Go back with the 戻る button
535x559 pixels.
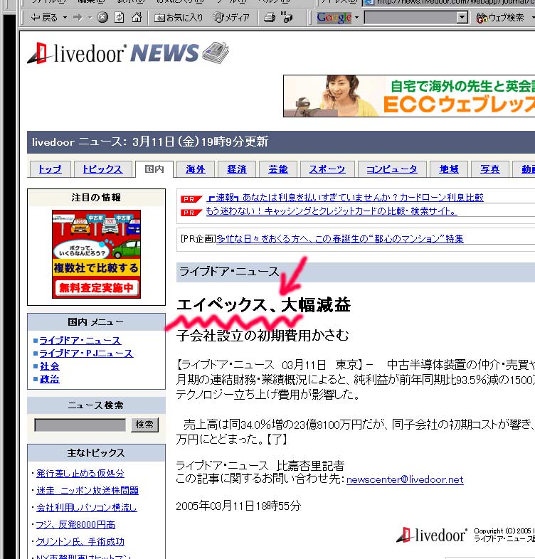[44, 17]
